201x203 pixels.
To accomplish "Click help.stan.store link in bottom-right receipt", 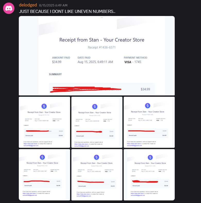I will (x=138, y=193).
